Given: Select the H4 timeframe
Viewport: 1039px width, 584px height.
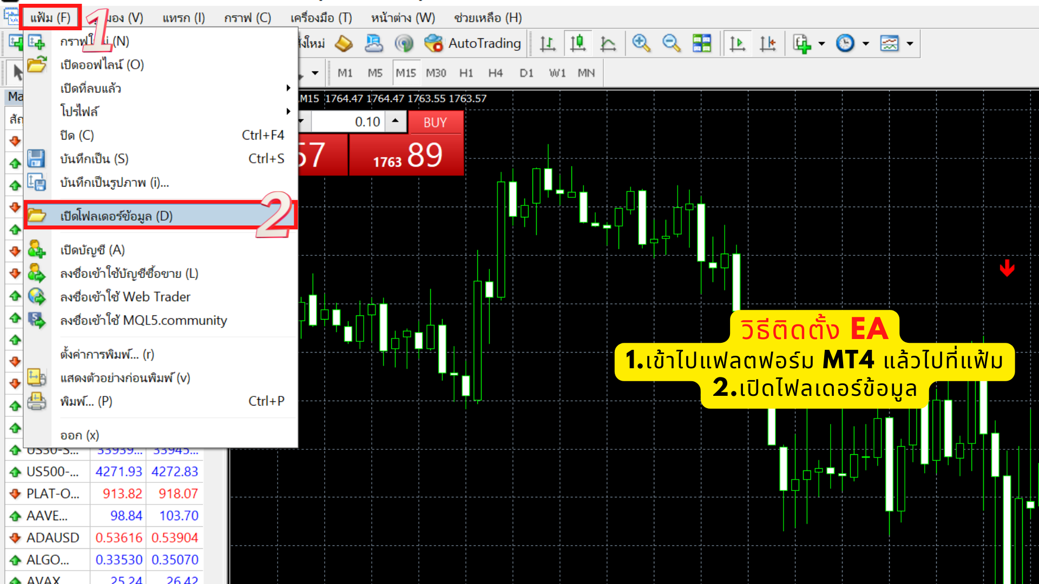Looking at the screenshot, I should click(x=496, y=73).
